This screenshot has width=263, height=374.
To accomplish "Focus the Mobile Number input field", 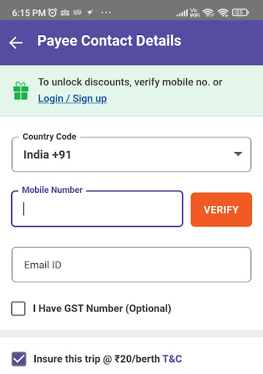I will 97,209.
